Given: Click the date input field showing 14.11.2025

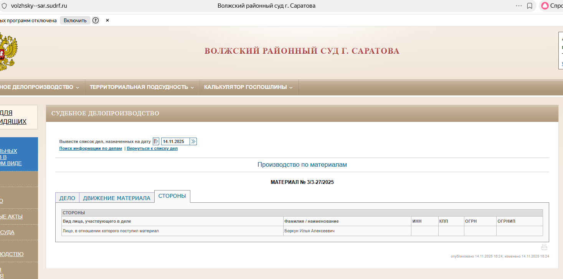Looking at the screenshot, I should (175, 141).
